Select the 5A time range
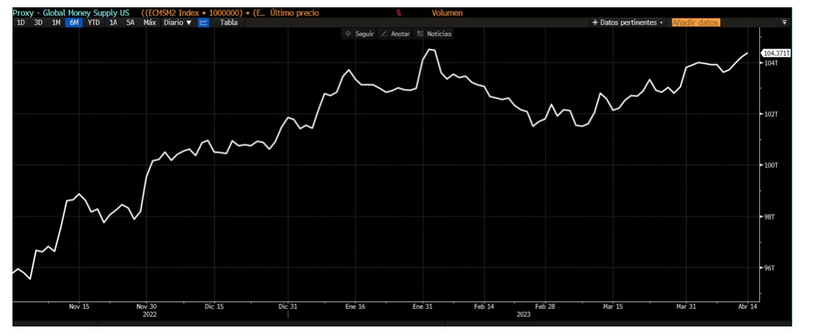The width and height of the screenshot is (840, 336). coord(130,23)
